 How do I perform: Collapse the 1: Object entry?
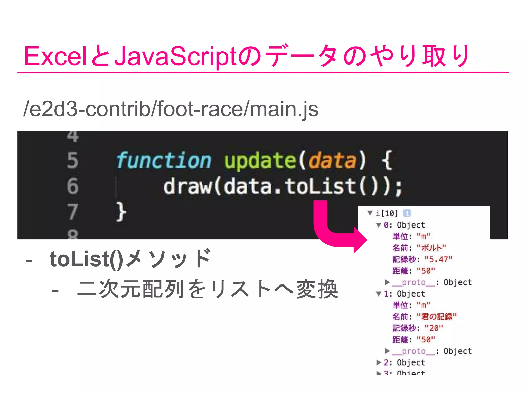(x=379, y=294)
